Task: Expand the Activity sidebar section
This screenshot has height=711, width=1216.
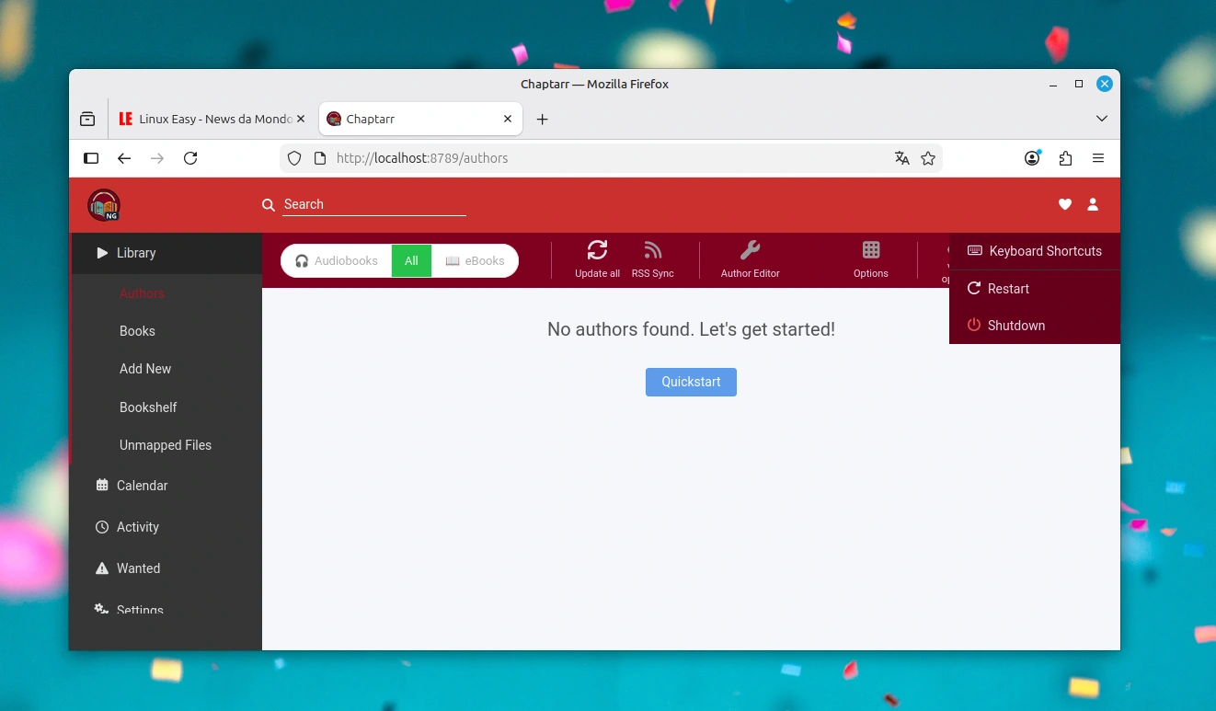Action: coord(166,527)
